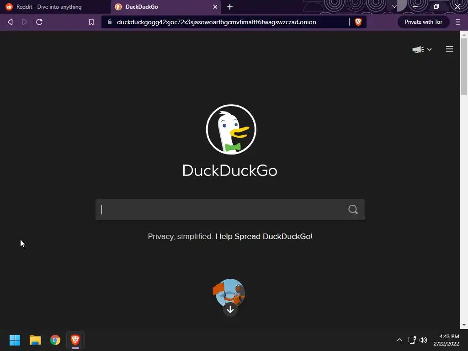468x351 pixels.
Task: Open the padlock site security info
Action: [110, 22]
